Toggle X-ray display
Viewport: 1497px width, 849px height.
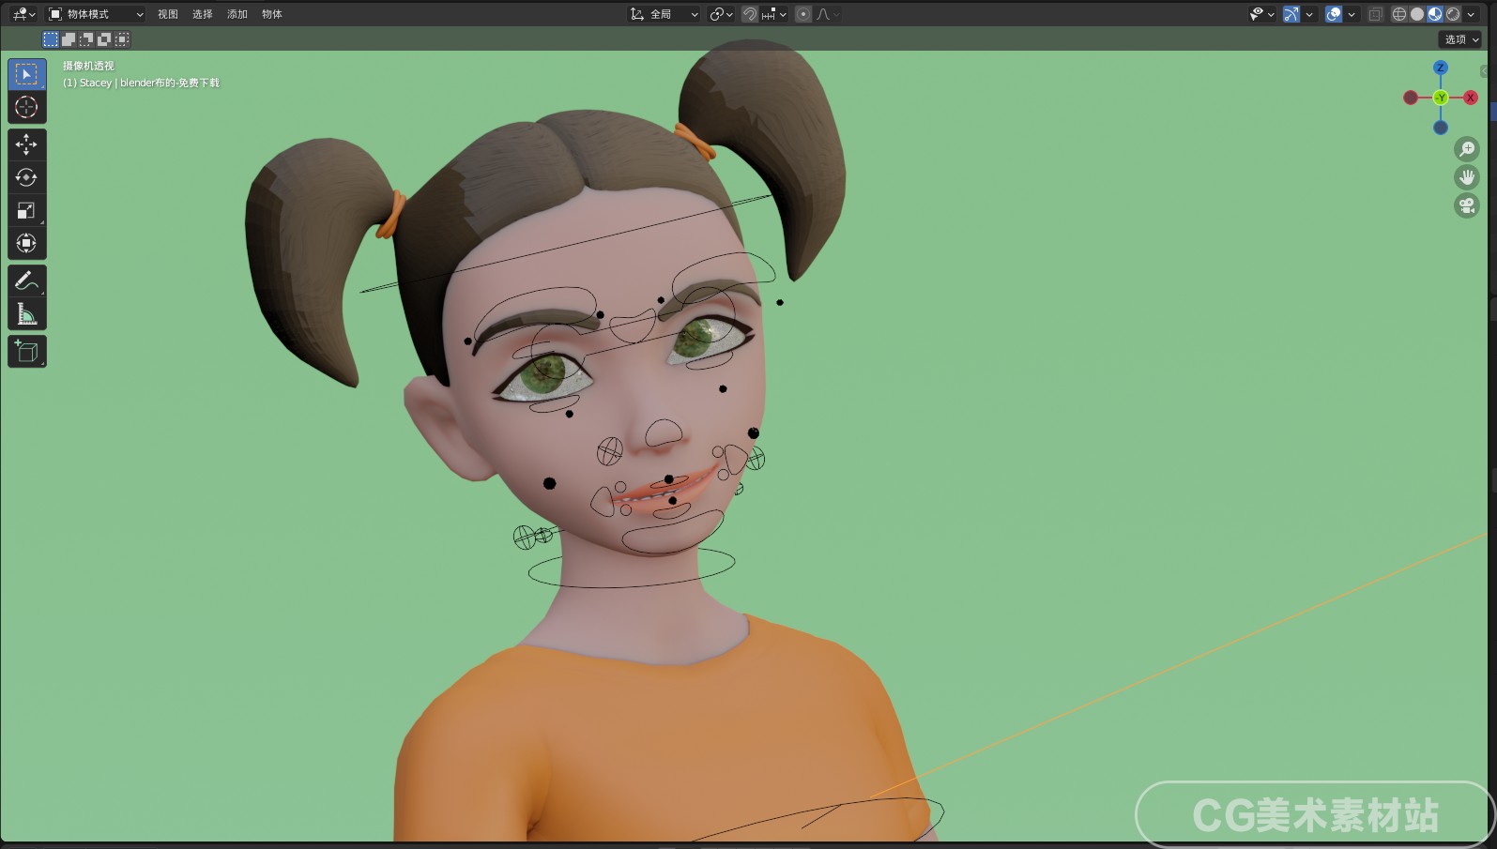pos(1375,14)
